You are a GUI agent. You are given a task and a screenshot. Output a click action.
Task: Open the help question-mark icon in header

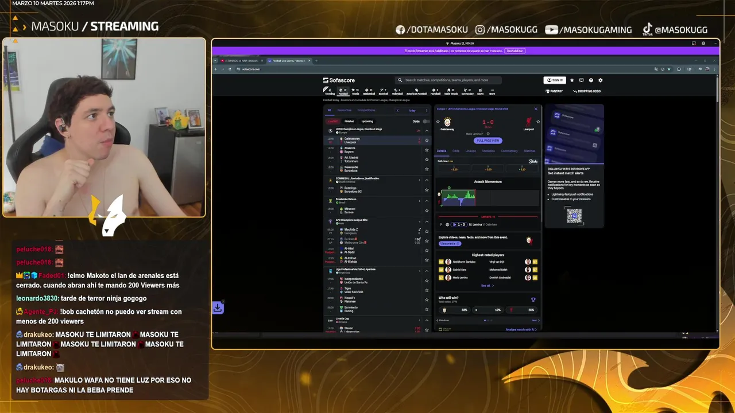591,80
